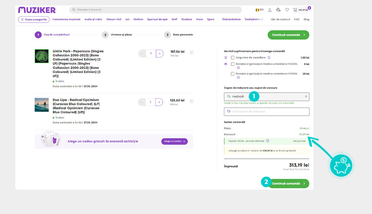Click top Continuă comanda button
The image size is (372, 214).
pos(288,35)
